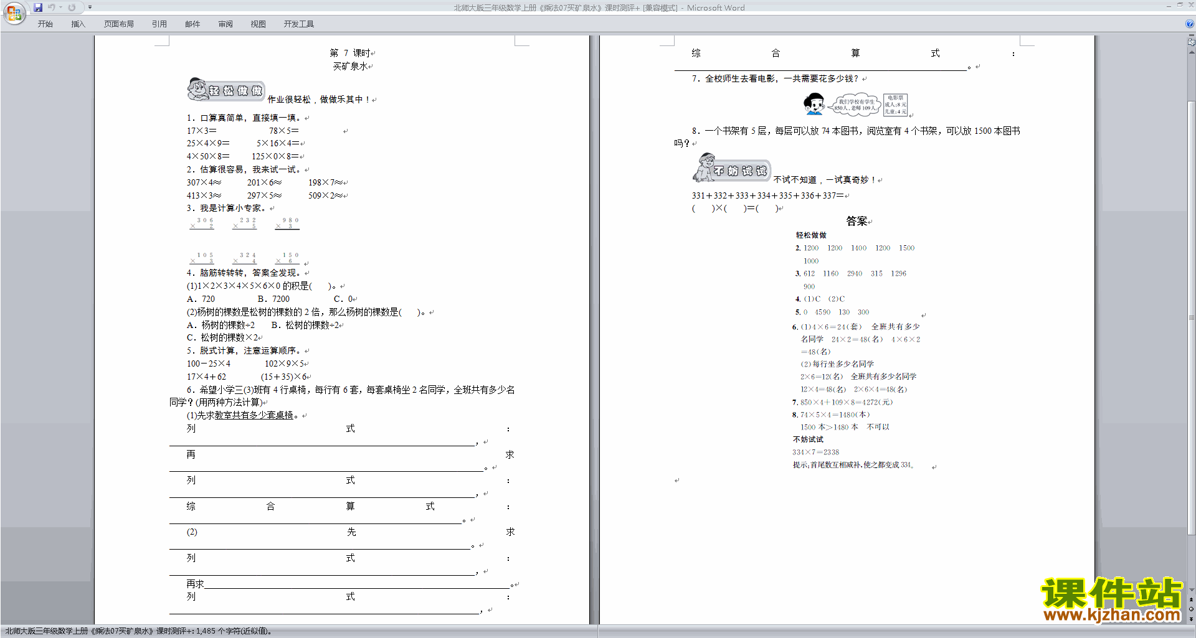Click the answer line 334×7＝2338
The height and width of the screenshot is (638, 1196).
click(x=815, y=453)
